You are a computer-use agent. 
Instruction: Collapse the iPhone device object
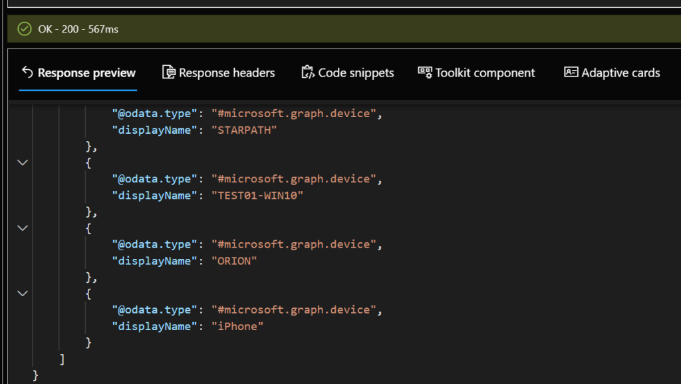(23, 293)
